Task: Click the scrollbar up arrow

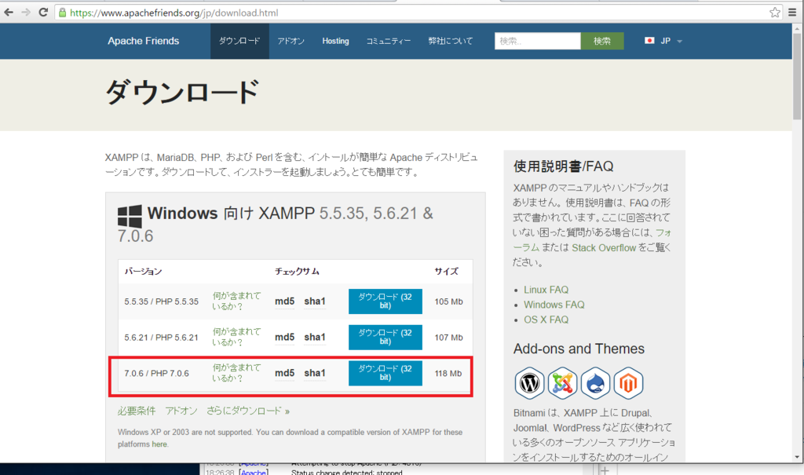Action: click(796, 27)
